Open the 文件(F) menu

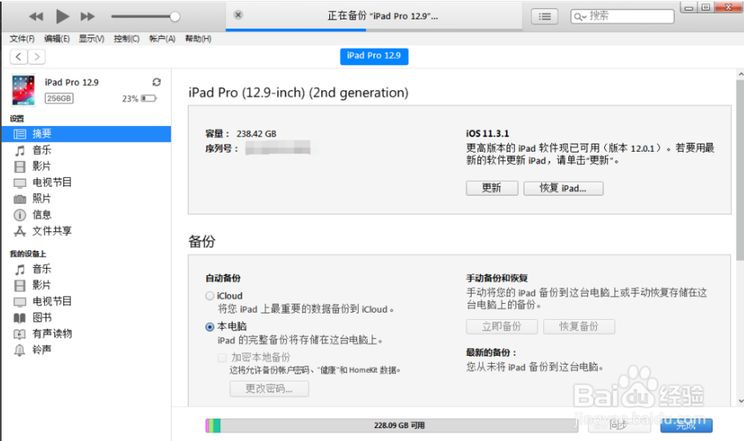[x=22, y=38]
